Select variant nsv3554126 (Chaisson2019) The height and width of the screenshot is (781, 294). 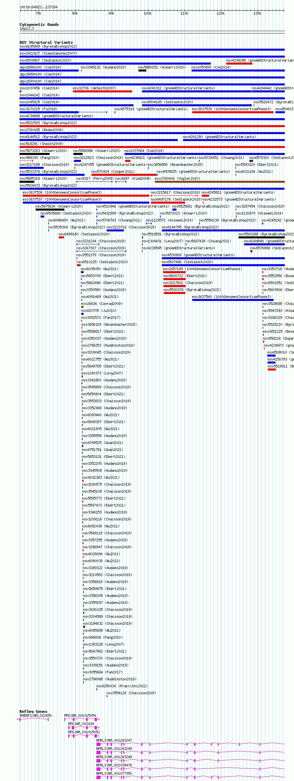pos(131,693)
